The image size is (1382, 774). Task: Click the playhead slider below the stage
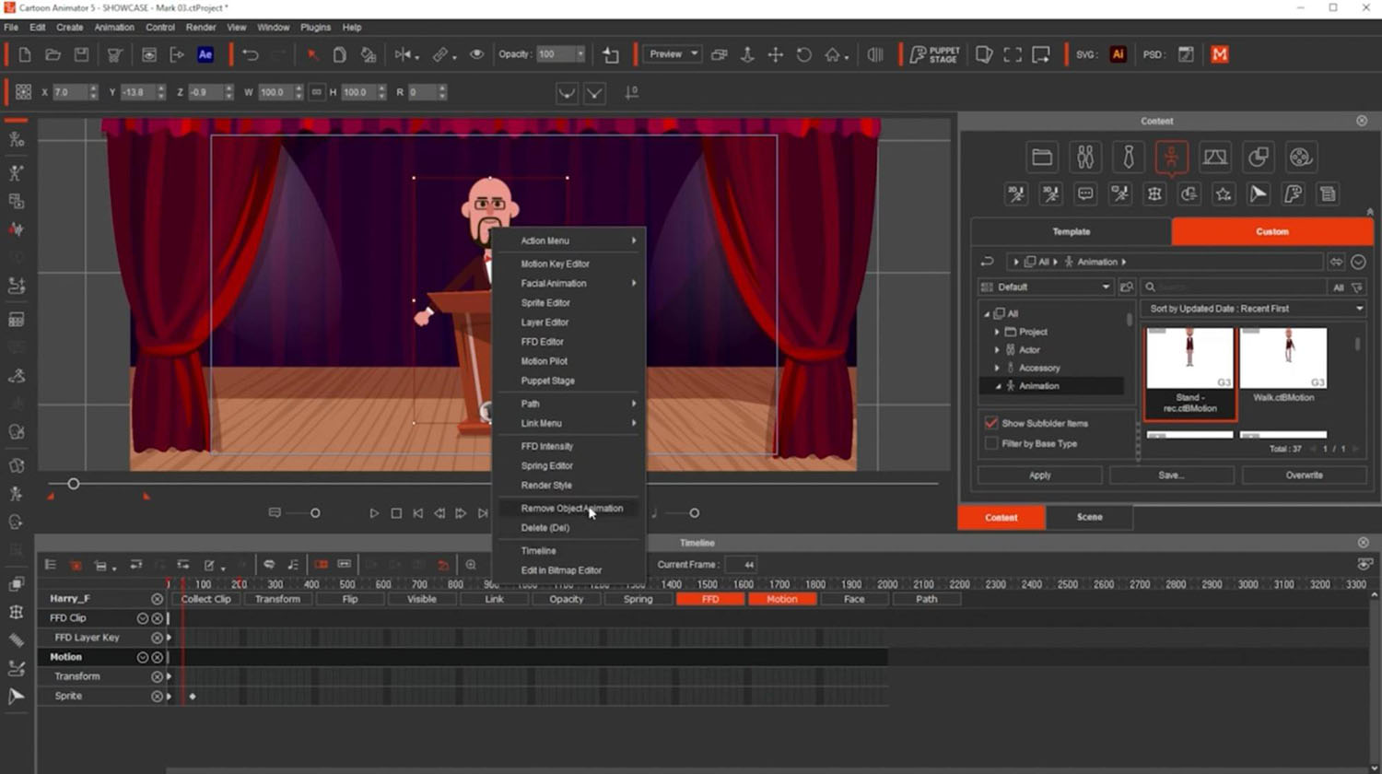[x=74, y=484]
